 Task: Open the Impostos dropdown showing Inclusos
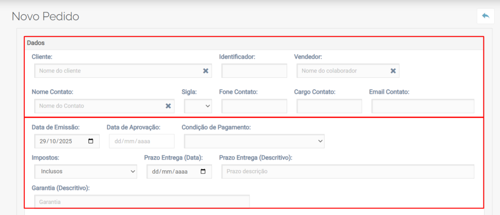click(85, 172)
